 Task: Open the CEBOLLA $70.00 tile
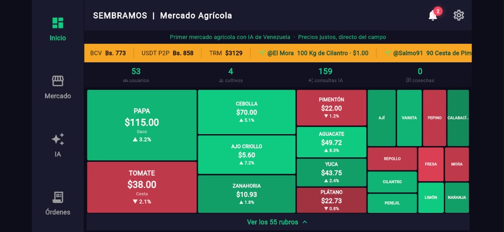[x=246, y=112]
